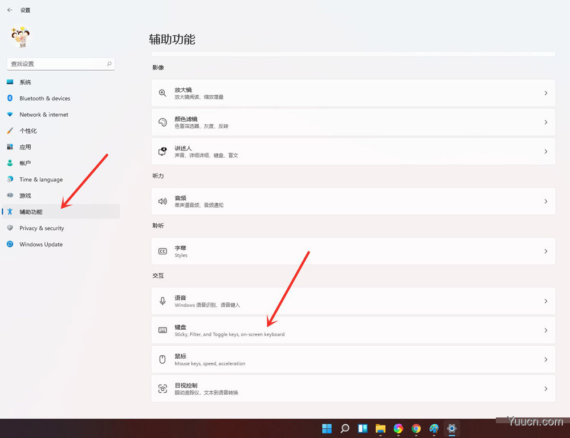
Task: Click the 放大镜 magnifier icon
Action: [162, 93]
